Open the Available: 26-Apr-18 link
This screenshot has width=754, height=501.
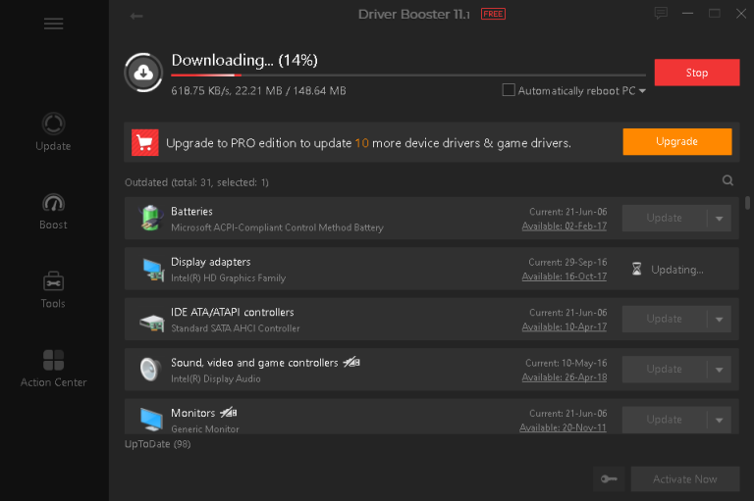(x=565, y=377)
